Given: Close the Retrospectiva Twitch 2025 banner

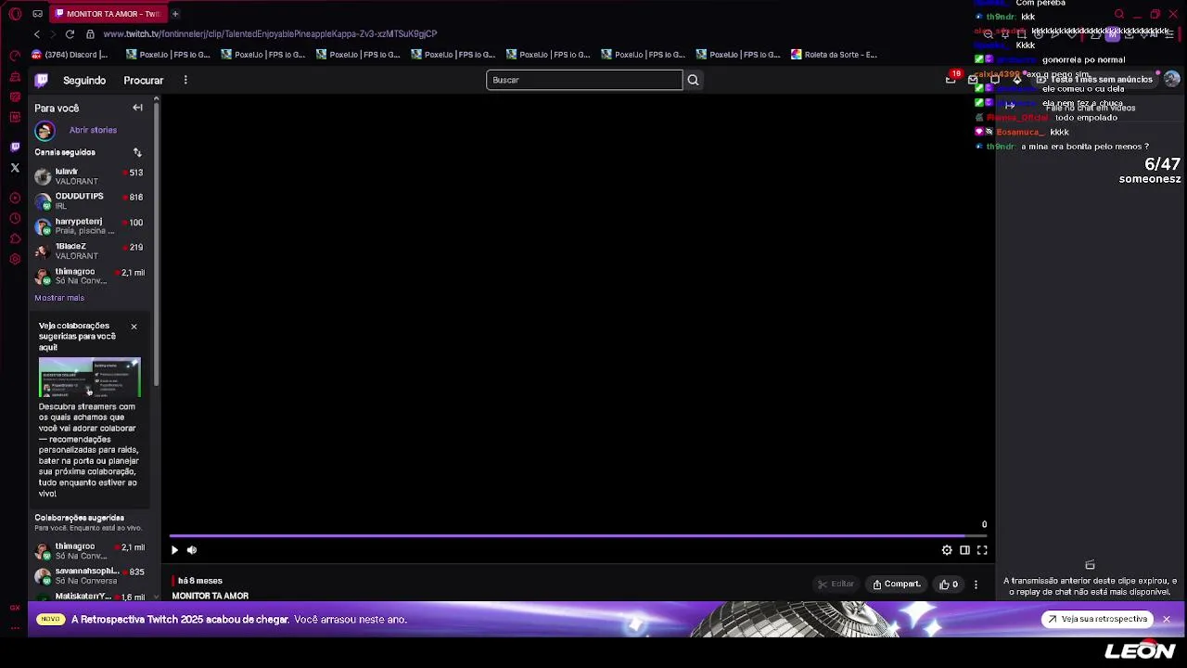Looking at the screenshot, I should [1167, 619].
